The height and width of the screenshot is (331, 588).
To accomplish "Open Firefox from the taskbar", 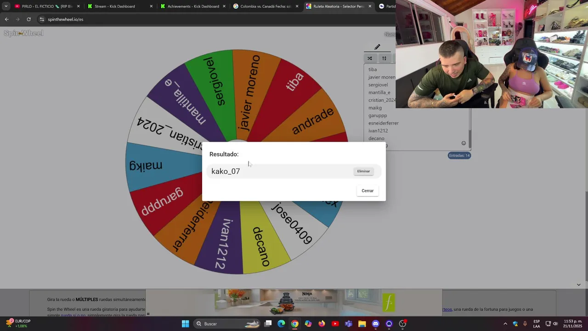I will click(x=322, y=324).
